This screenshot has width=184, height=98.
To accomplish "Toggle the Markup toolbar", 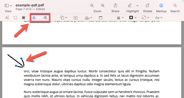I will coord(161,5).
